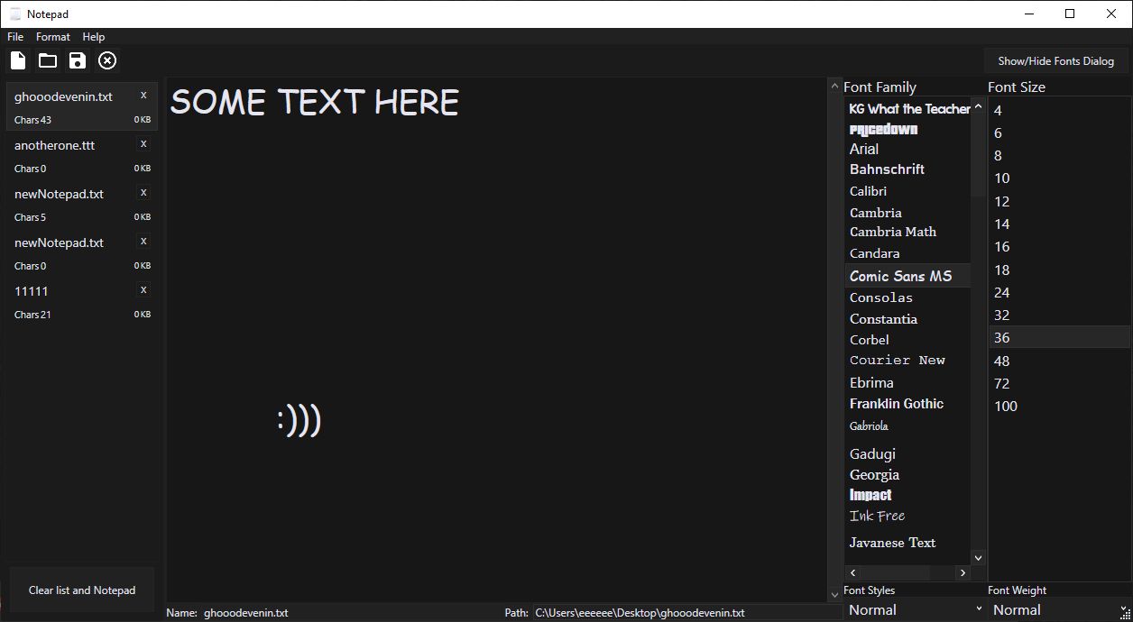
Task: Close the ghooodevenin.txt list entry with X
Action: (143, 96)
